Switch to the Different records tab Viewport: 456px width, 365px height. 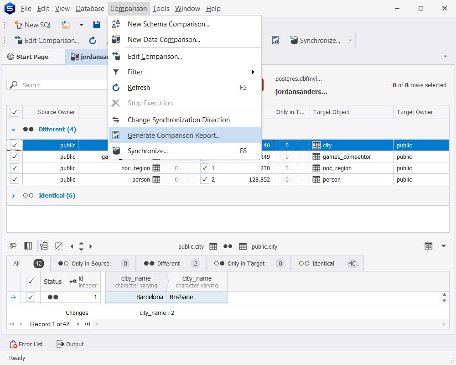click(171, 263)
